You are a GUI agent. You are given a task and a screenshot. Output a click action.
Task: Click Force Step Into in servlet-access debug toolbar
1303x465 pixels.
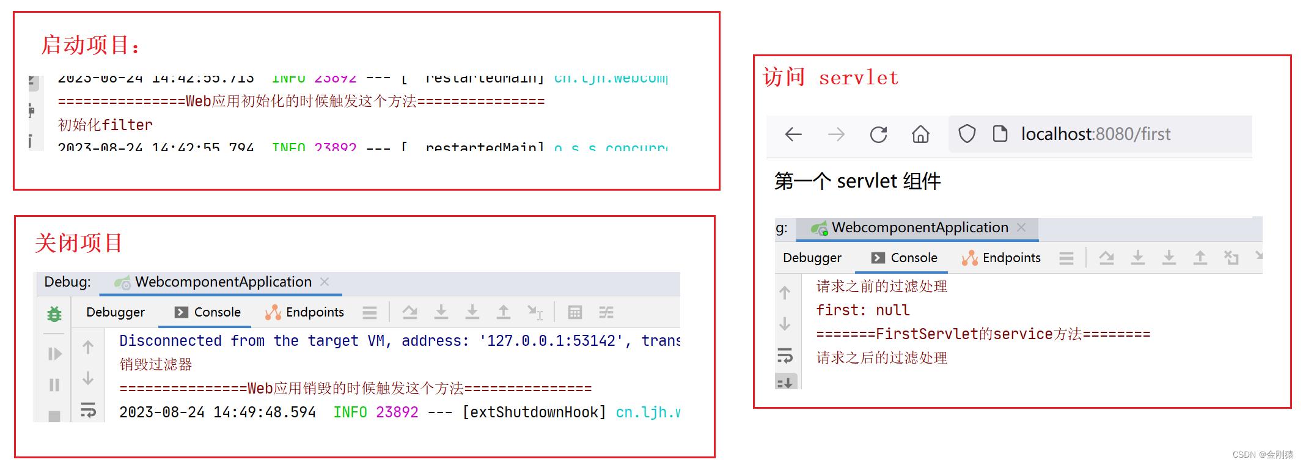coord(1169,258)
